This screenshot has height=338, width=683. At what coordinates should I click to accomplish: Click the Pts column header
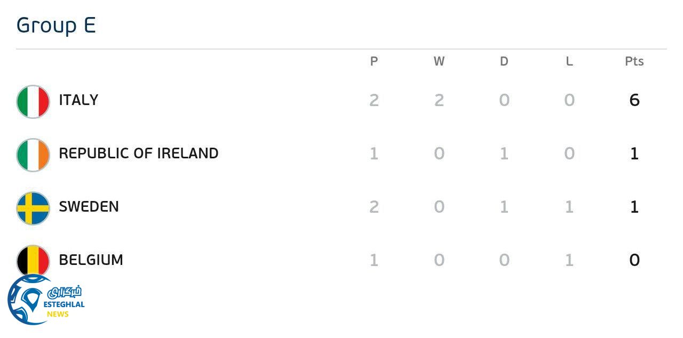[x=634, y=61]
